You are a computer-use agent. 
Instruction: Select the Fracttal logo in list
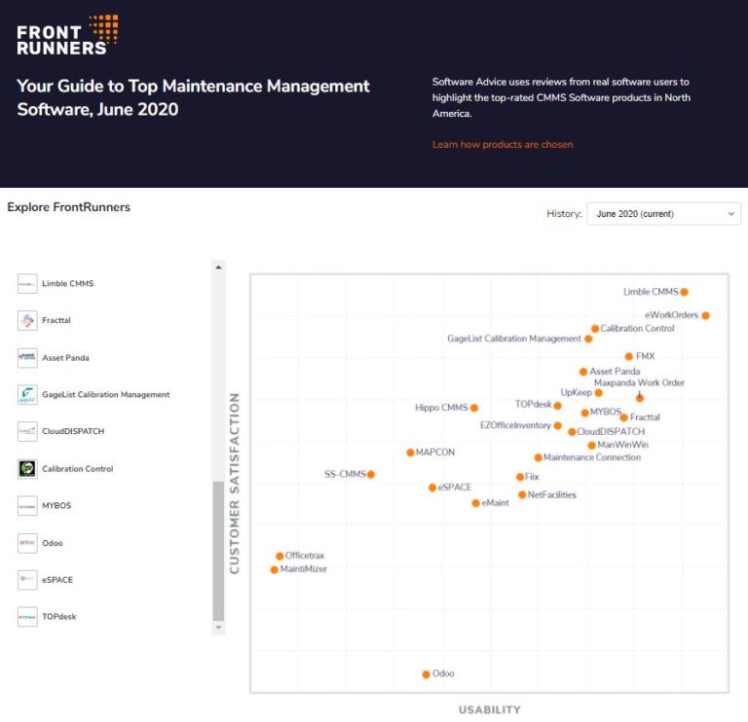pyautogui.click(x=27, y=320)
